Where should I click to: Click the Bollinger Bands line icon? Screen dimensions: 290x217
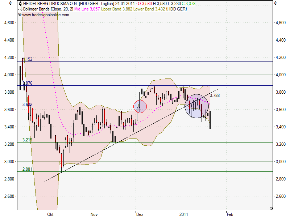(x=20, y=9)
